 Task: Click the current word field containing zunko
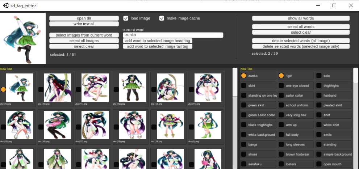coord(173,35)
